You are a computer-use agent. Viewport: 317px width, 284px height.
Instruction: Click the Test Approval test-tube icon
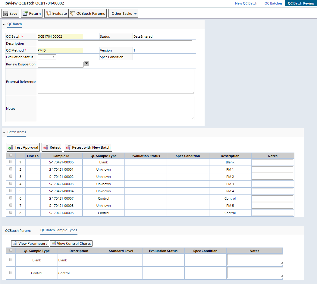(11, 147)
